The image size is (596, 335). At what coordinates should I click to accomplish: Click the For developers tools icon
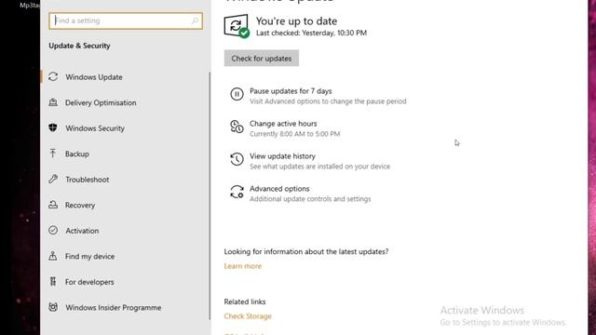pyautogui.click(x=53, y=281)
